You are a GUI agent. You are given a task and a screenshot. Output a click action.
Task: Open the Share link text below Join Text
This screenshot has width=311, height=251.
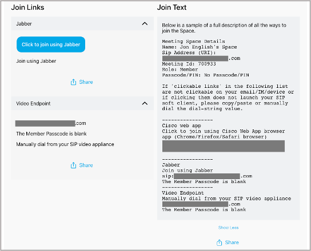[232, 242]
